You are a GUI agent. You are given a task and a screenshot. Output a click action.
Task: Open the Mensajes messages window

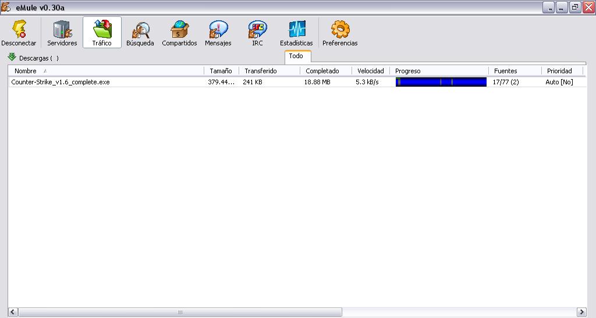(218, 30)
